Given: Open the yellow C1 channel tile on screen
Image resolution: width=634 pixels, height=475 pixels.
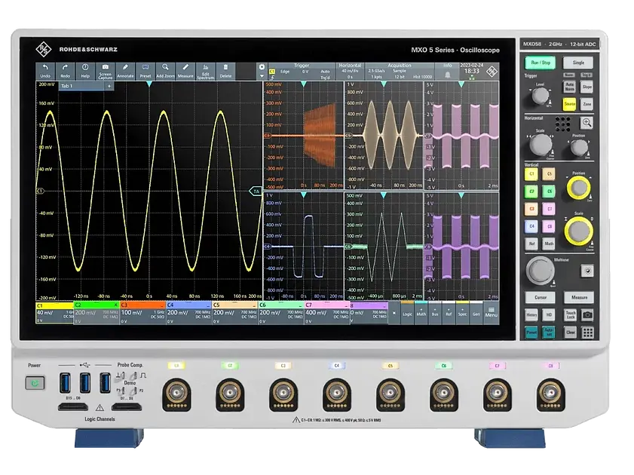Looking at the screenshot, I should (54, 313).
